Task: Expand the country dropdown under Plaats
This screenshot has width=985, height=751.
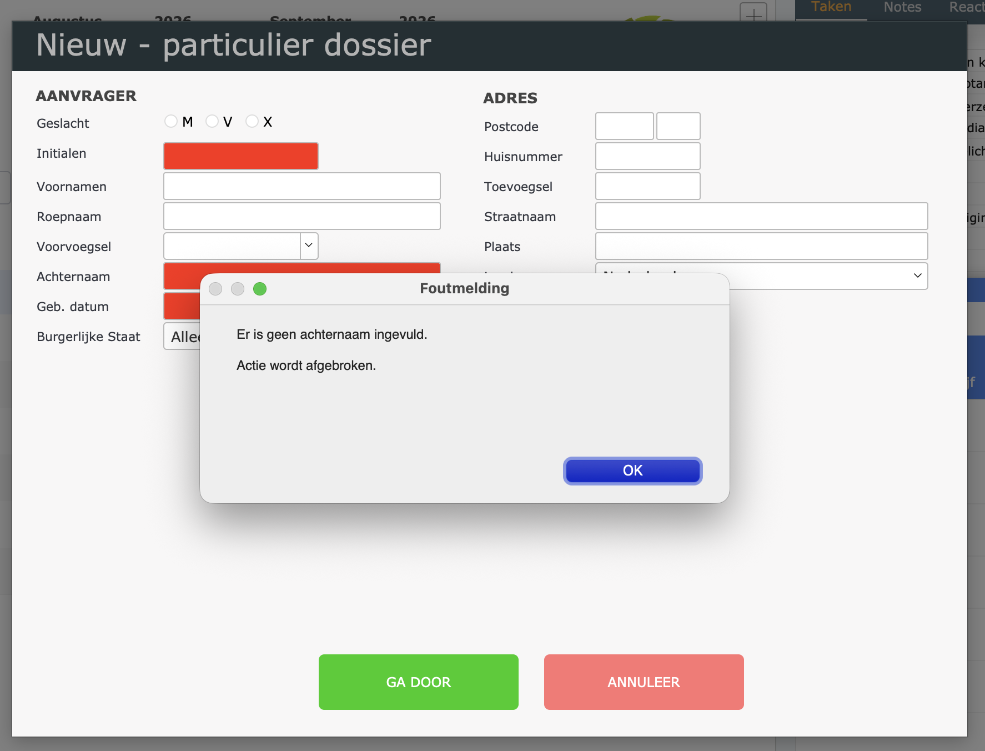Action: (x=917, y=276)
